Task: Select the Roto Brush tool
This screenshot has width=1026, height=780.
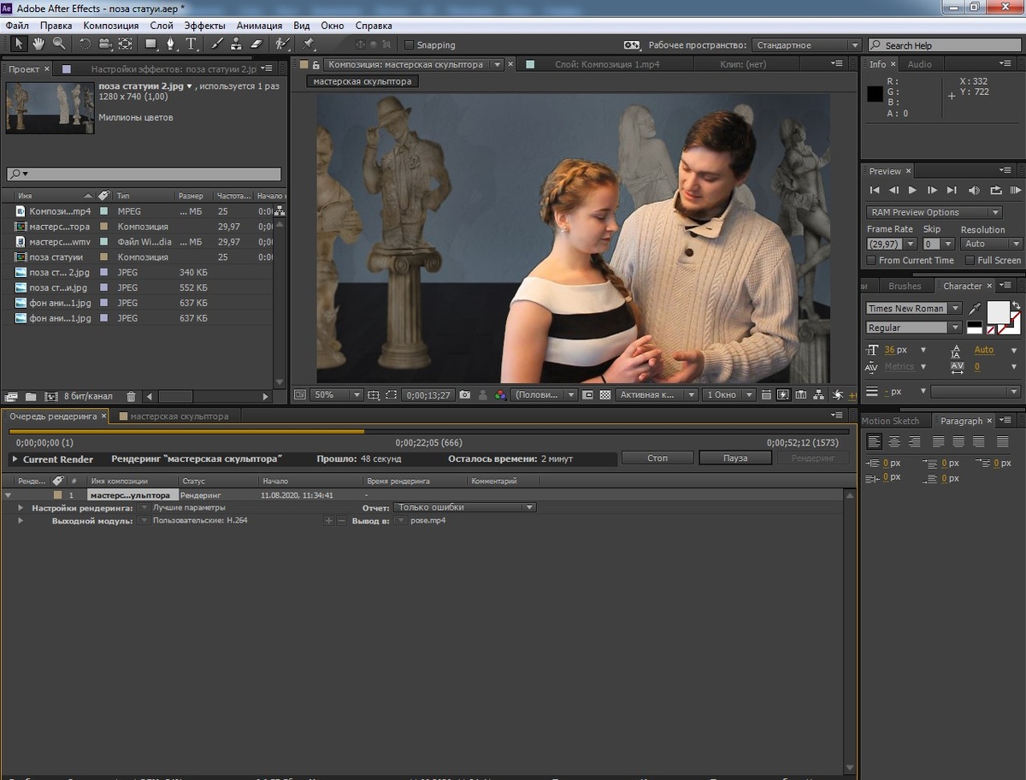Action: coord(282,44)
